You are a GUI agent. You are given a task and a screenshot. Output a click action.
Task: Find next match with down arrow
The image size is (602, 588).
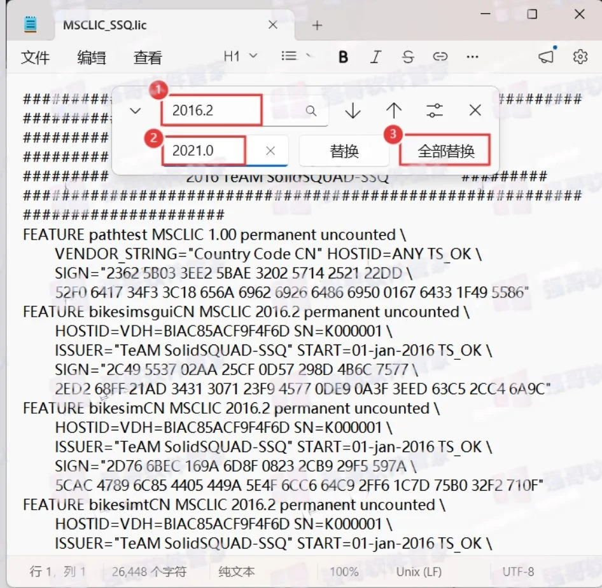click(x=353, y=111)
